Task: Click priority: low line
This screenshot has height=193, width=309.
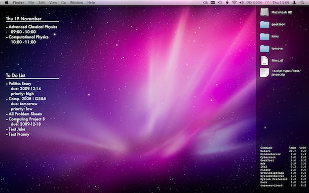Action: 22,109
